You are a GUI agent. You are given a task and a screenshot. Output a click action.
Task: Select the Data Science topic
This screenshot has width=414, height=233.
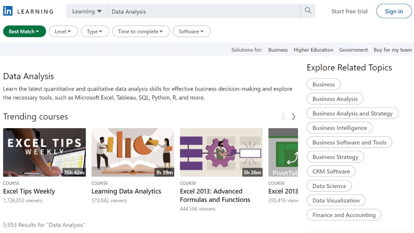click(x=329, y=186)
